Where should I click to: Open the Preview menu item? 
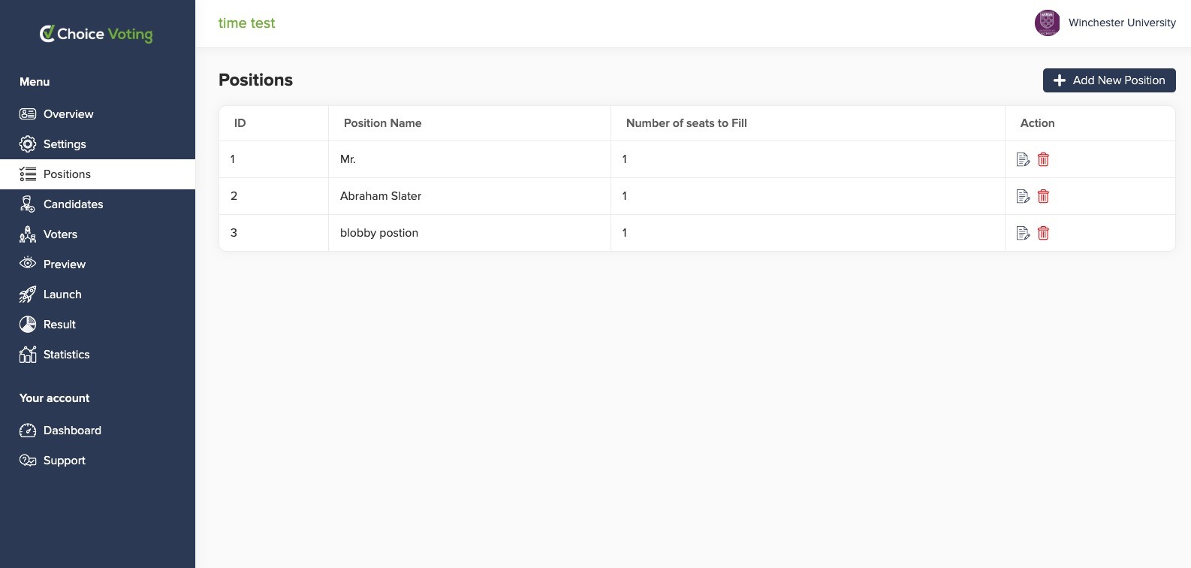98,264
